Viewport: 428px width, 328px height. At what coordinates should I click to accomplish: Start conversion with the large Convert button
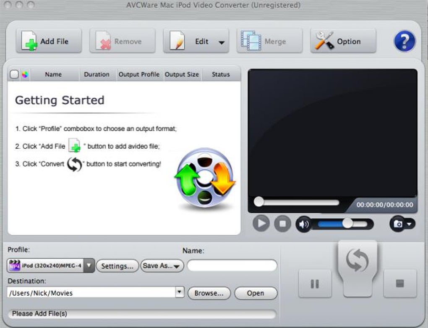pos(358,268)
